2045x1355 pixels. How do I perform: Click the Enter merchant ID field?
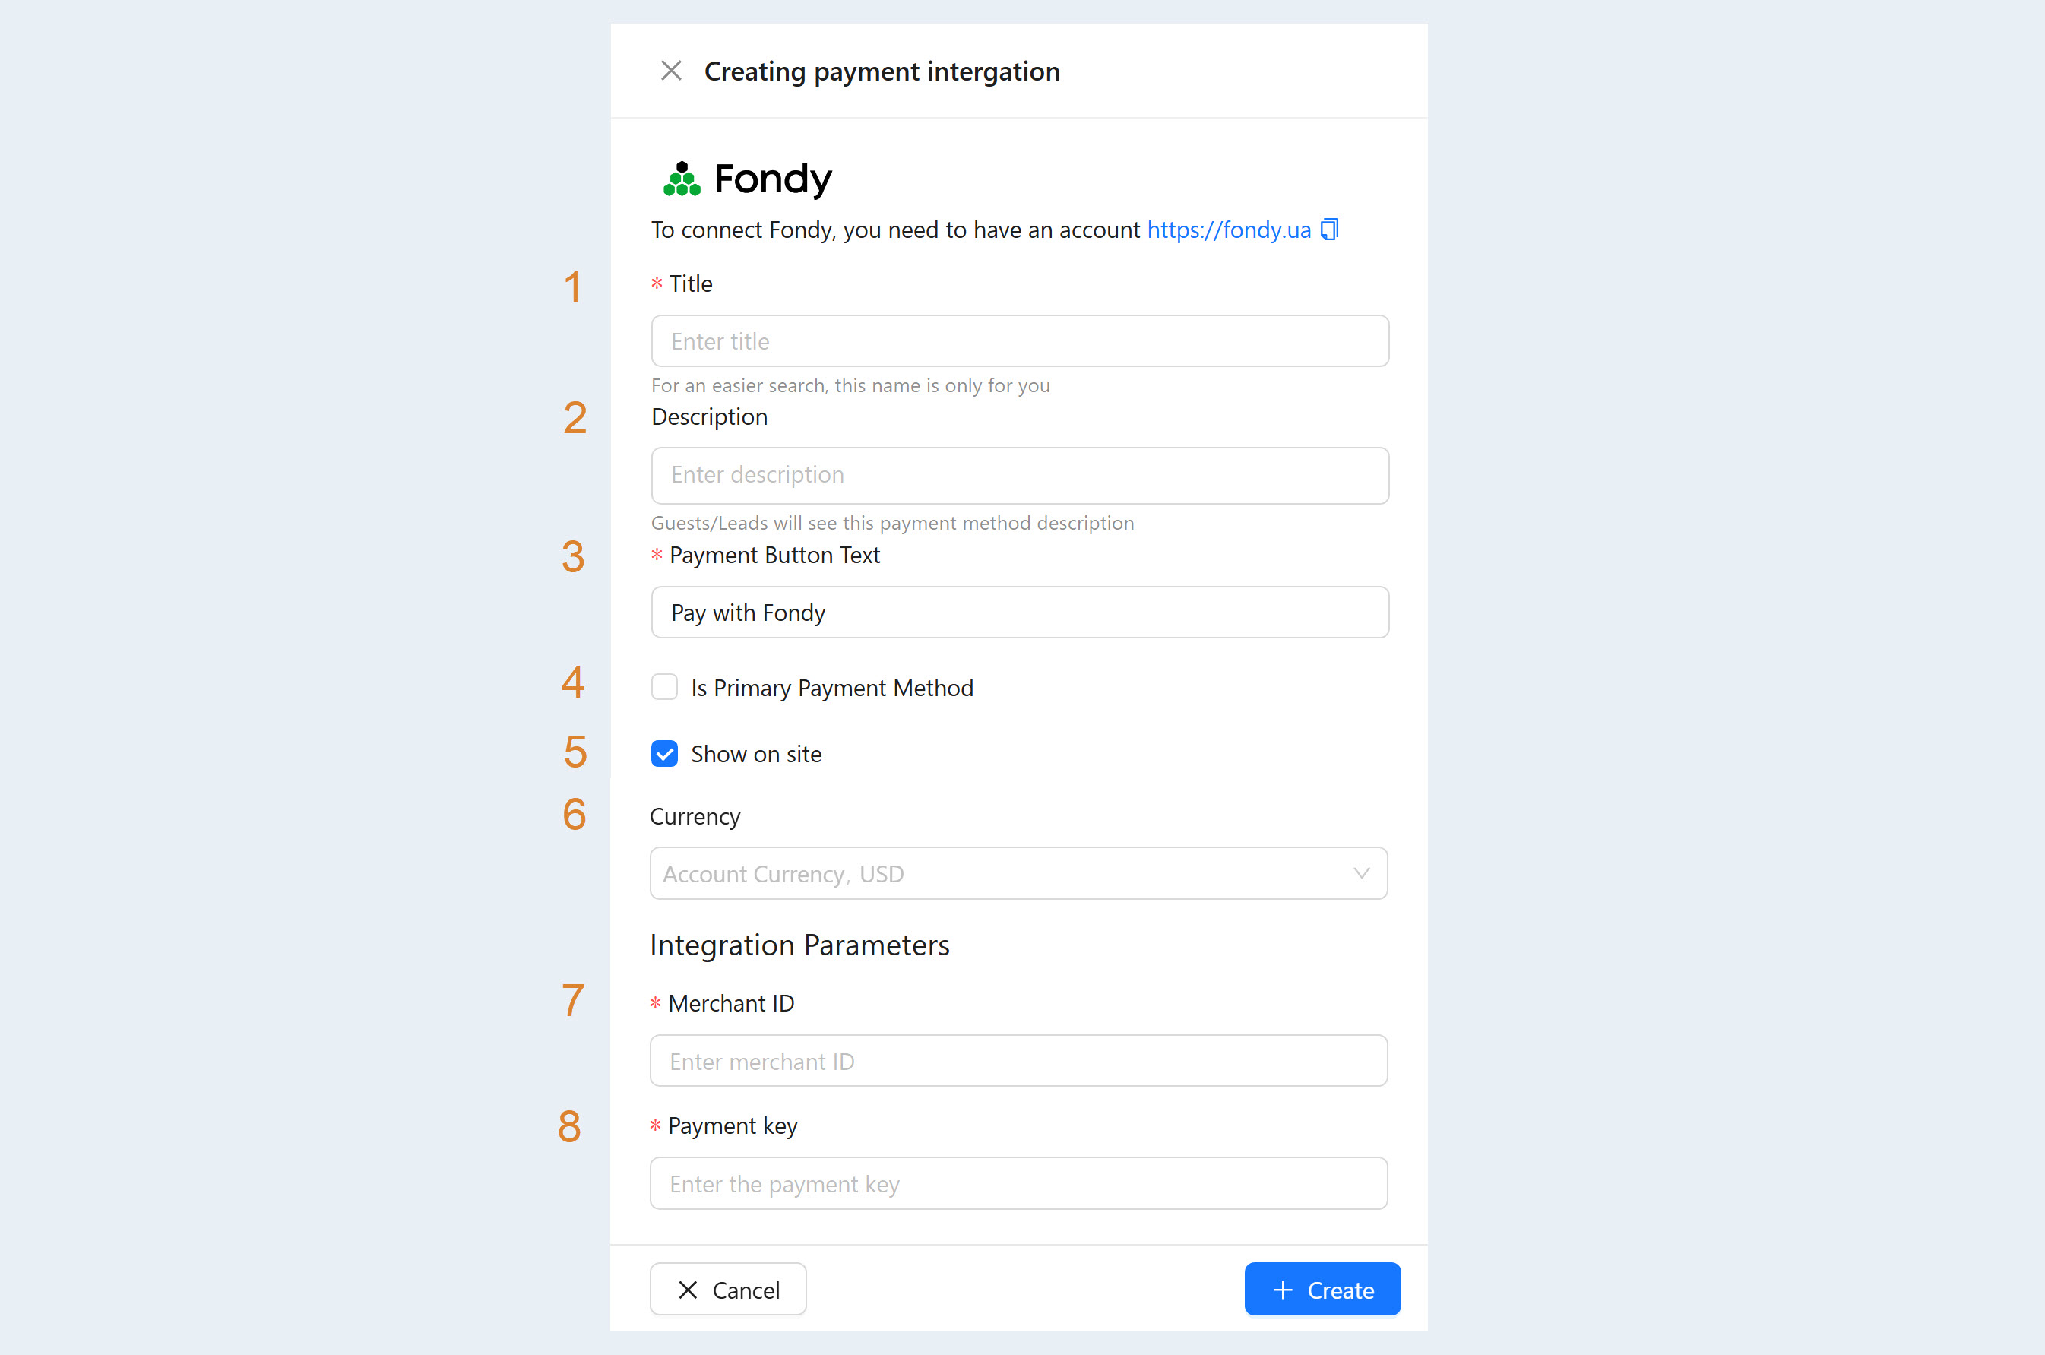tap(1018, 1061)
